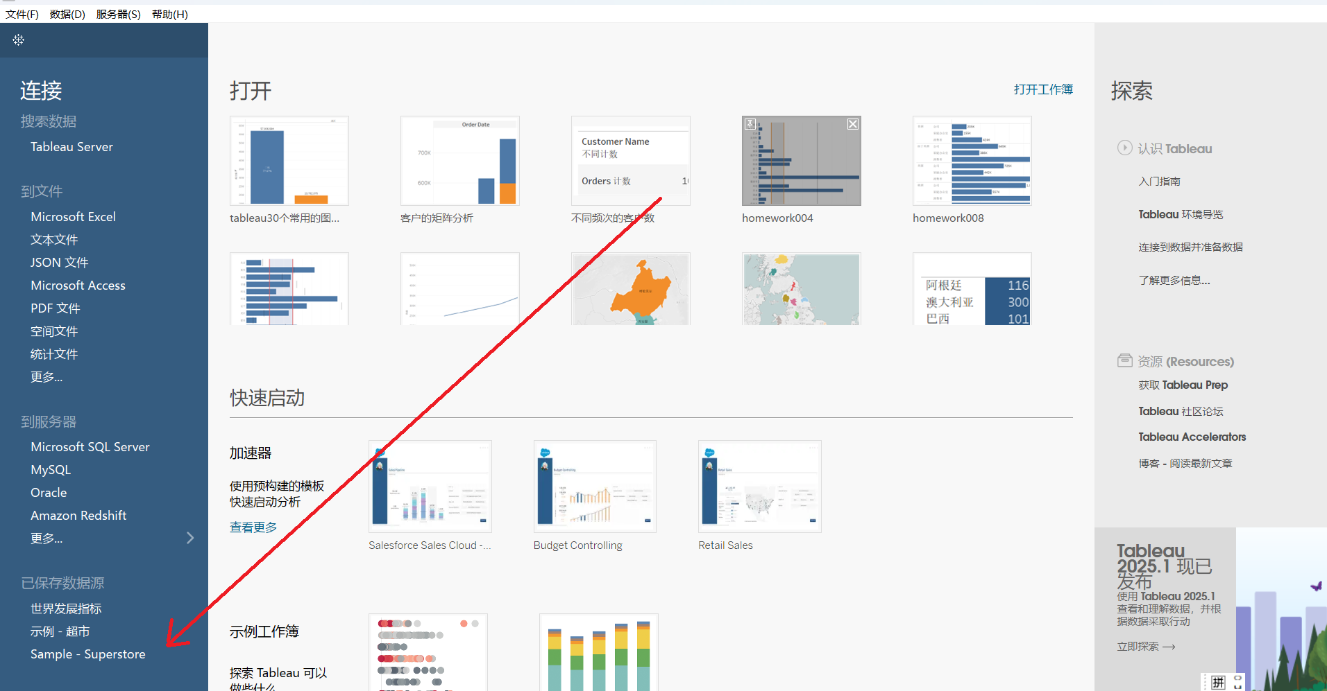The image size is (1327, 691).
Task: Connect to a Microsoft Excel file
Action: click(x=73, y=217)
